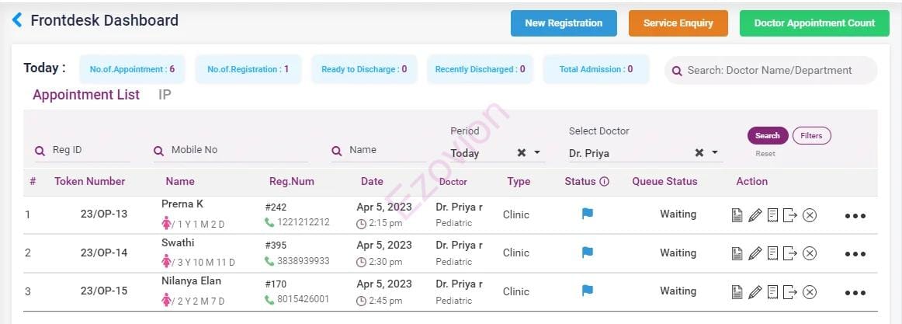Click the New Registration button
This screenshot has height=324, width=902.
[x=564, y=23]
